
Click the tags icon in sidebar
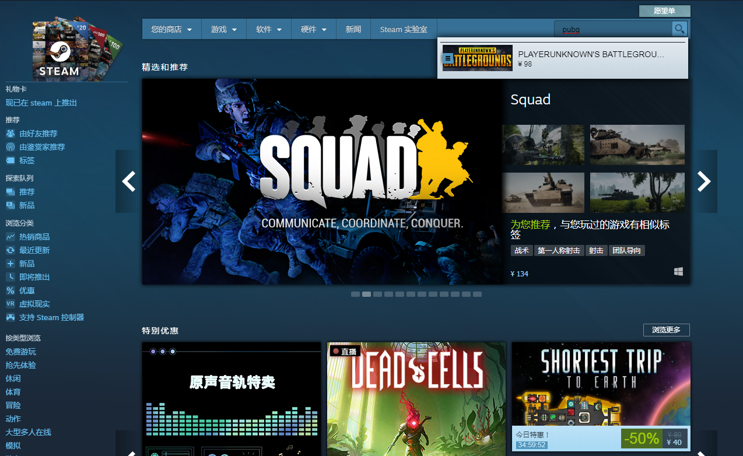(10, 160)
